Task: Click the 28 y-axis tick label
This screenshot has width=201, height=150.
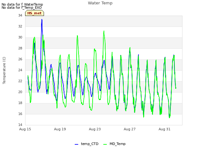Action: [x=20, y=48]
